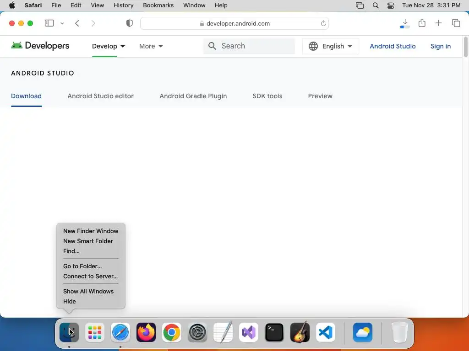Show Safari downloads

405,23
